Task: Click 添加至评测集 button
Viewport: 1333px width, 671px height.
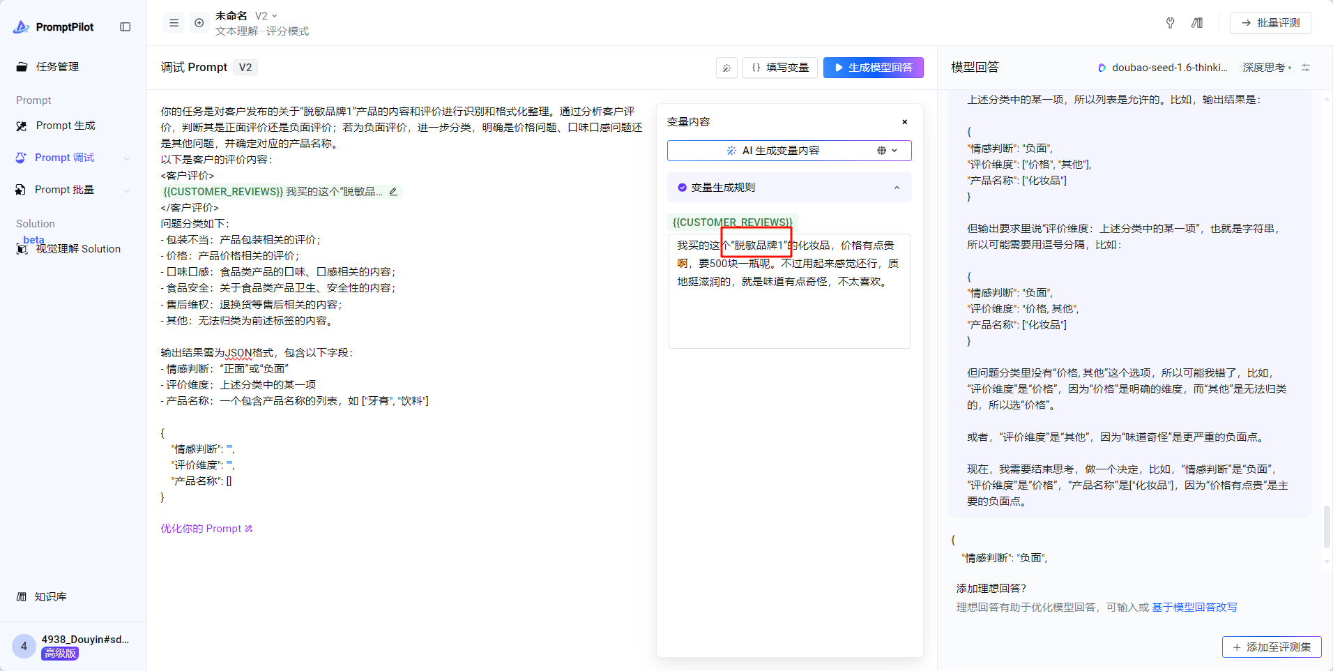Action: (1272, 647)
